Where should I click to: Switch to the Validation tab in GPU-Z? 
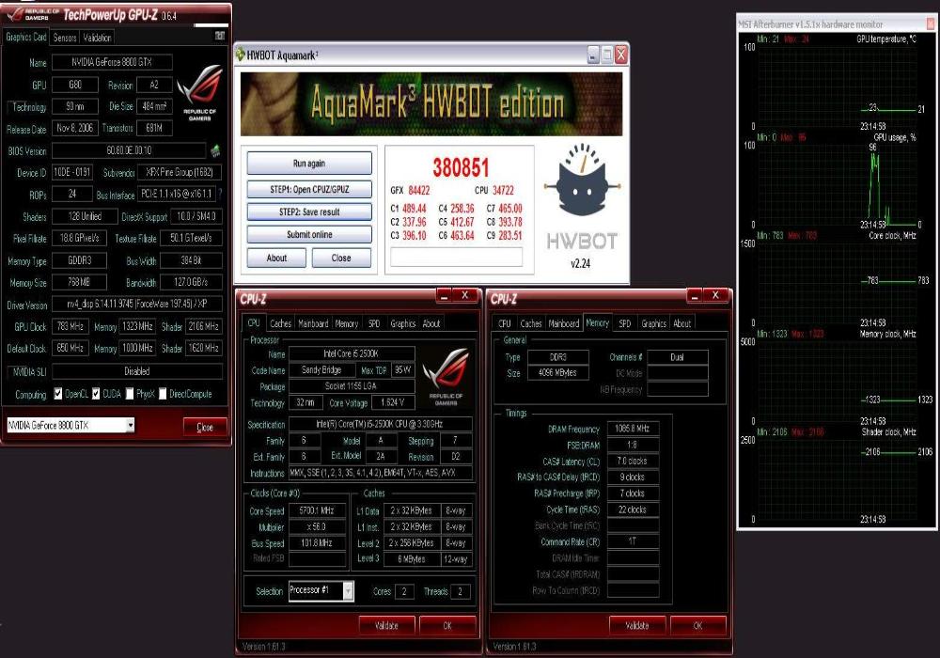point(97,38)
